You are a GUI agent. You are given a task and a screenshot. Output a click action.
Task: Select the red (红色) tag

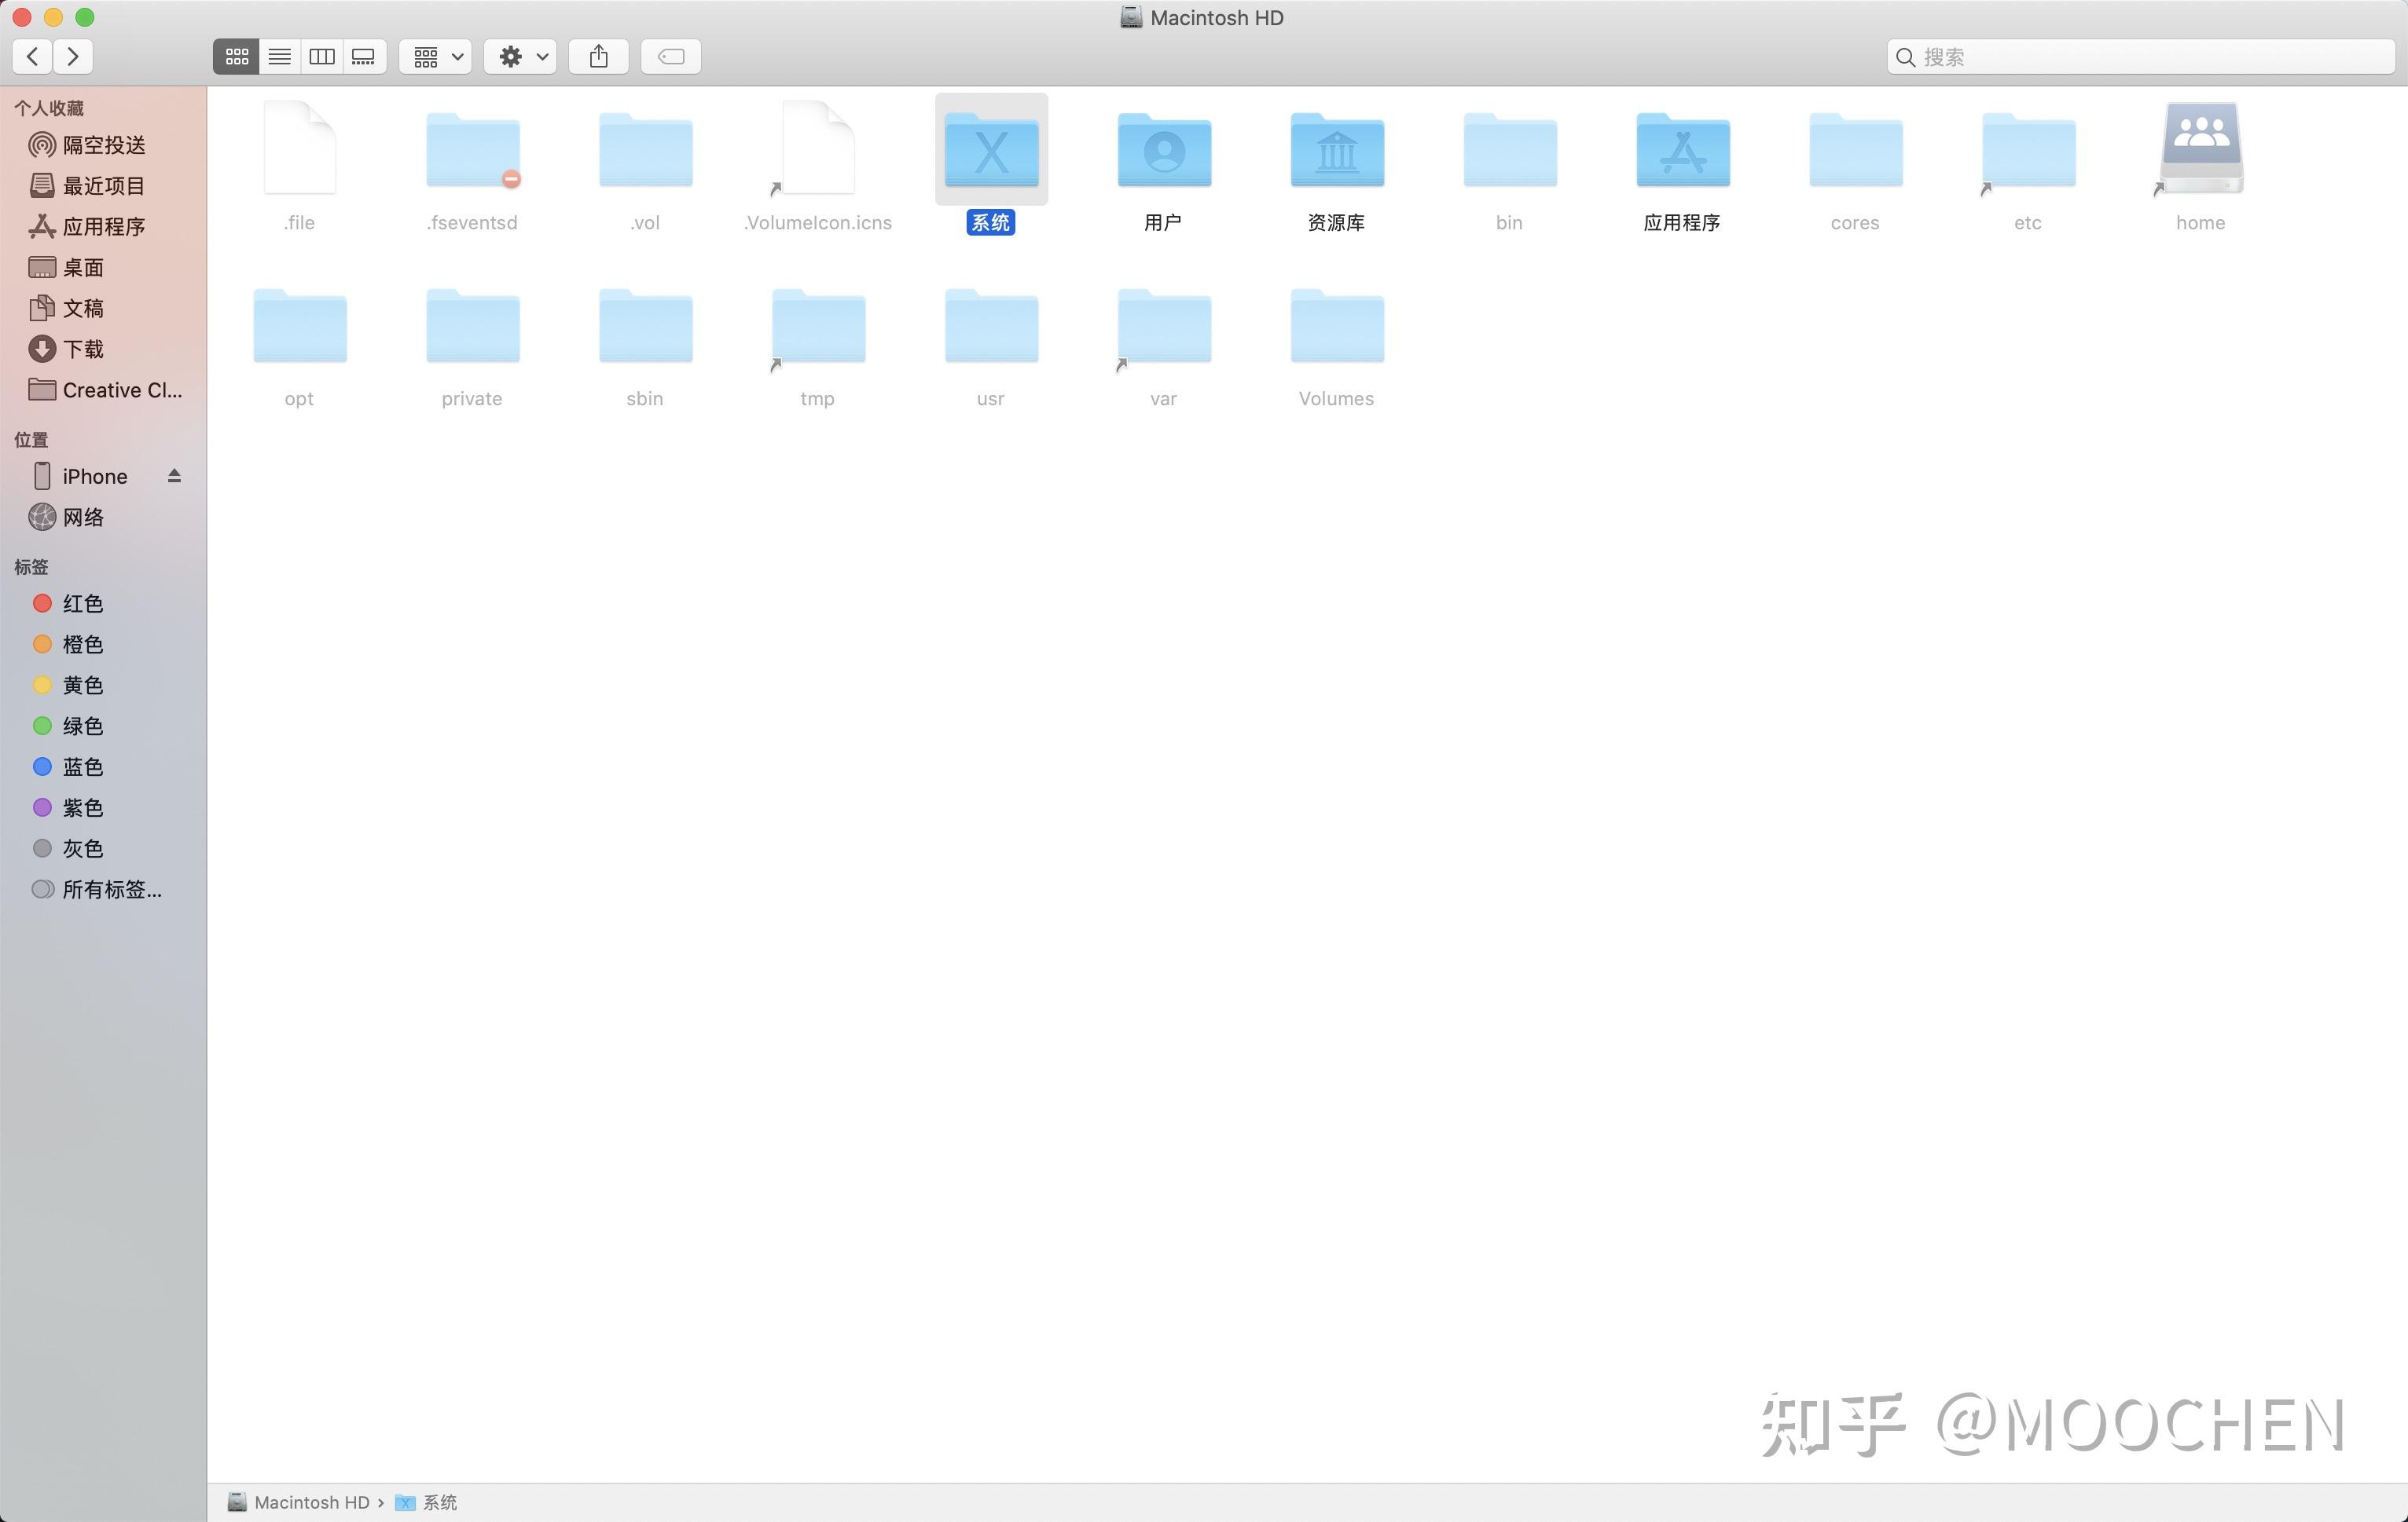[x=83, y=604]
